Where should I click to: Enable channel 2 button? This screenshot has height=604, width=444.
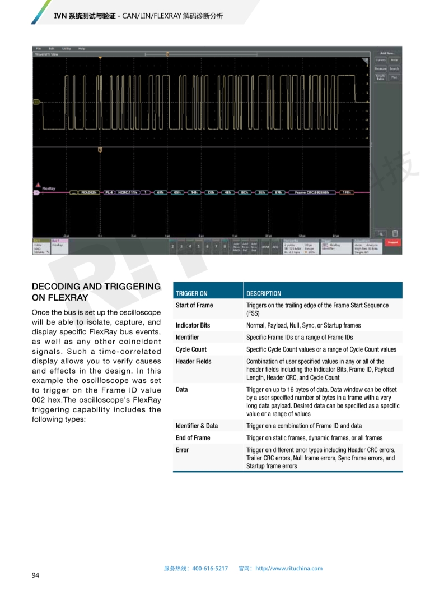pos(172,246)
